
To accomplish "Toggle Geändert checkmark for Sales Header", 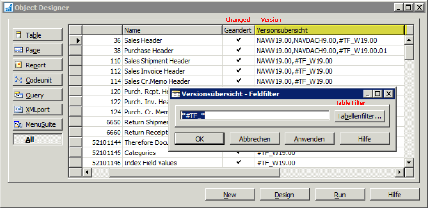I will tap(239, 40).
